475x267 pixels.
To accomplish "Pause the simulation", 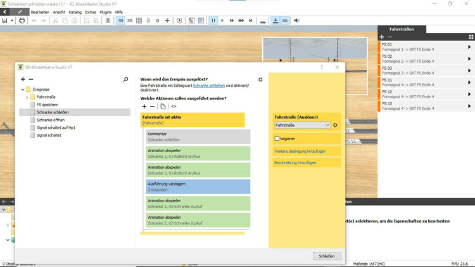I will click(x=213, y=20).
